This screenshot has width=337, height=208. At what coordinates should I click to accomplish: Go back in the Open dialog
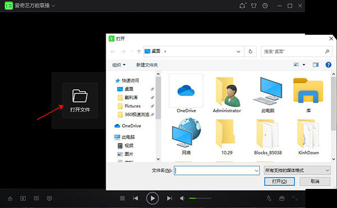[x=113, y=52]
